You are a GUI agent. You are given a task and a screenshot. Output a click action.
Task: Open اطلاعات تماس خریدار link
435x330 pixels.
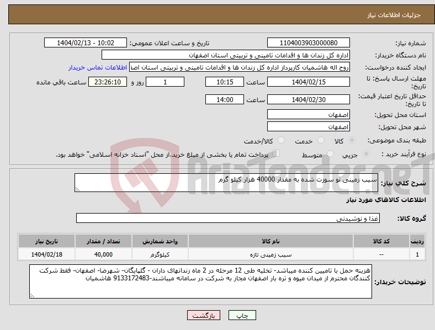tap(98, 67)
